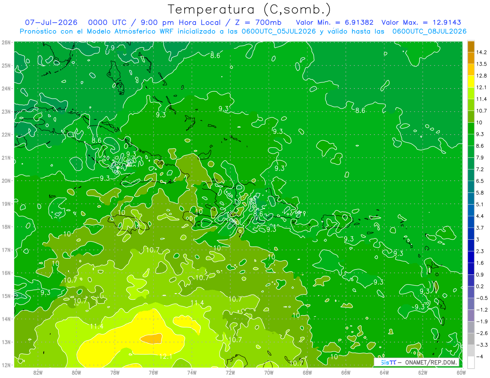Click legend value "3.7"

(480, 228)
